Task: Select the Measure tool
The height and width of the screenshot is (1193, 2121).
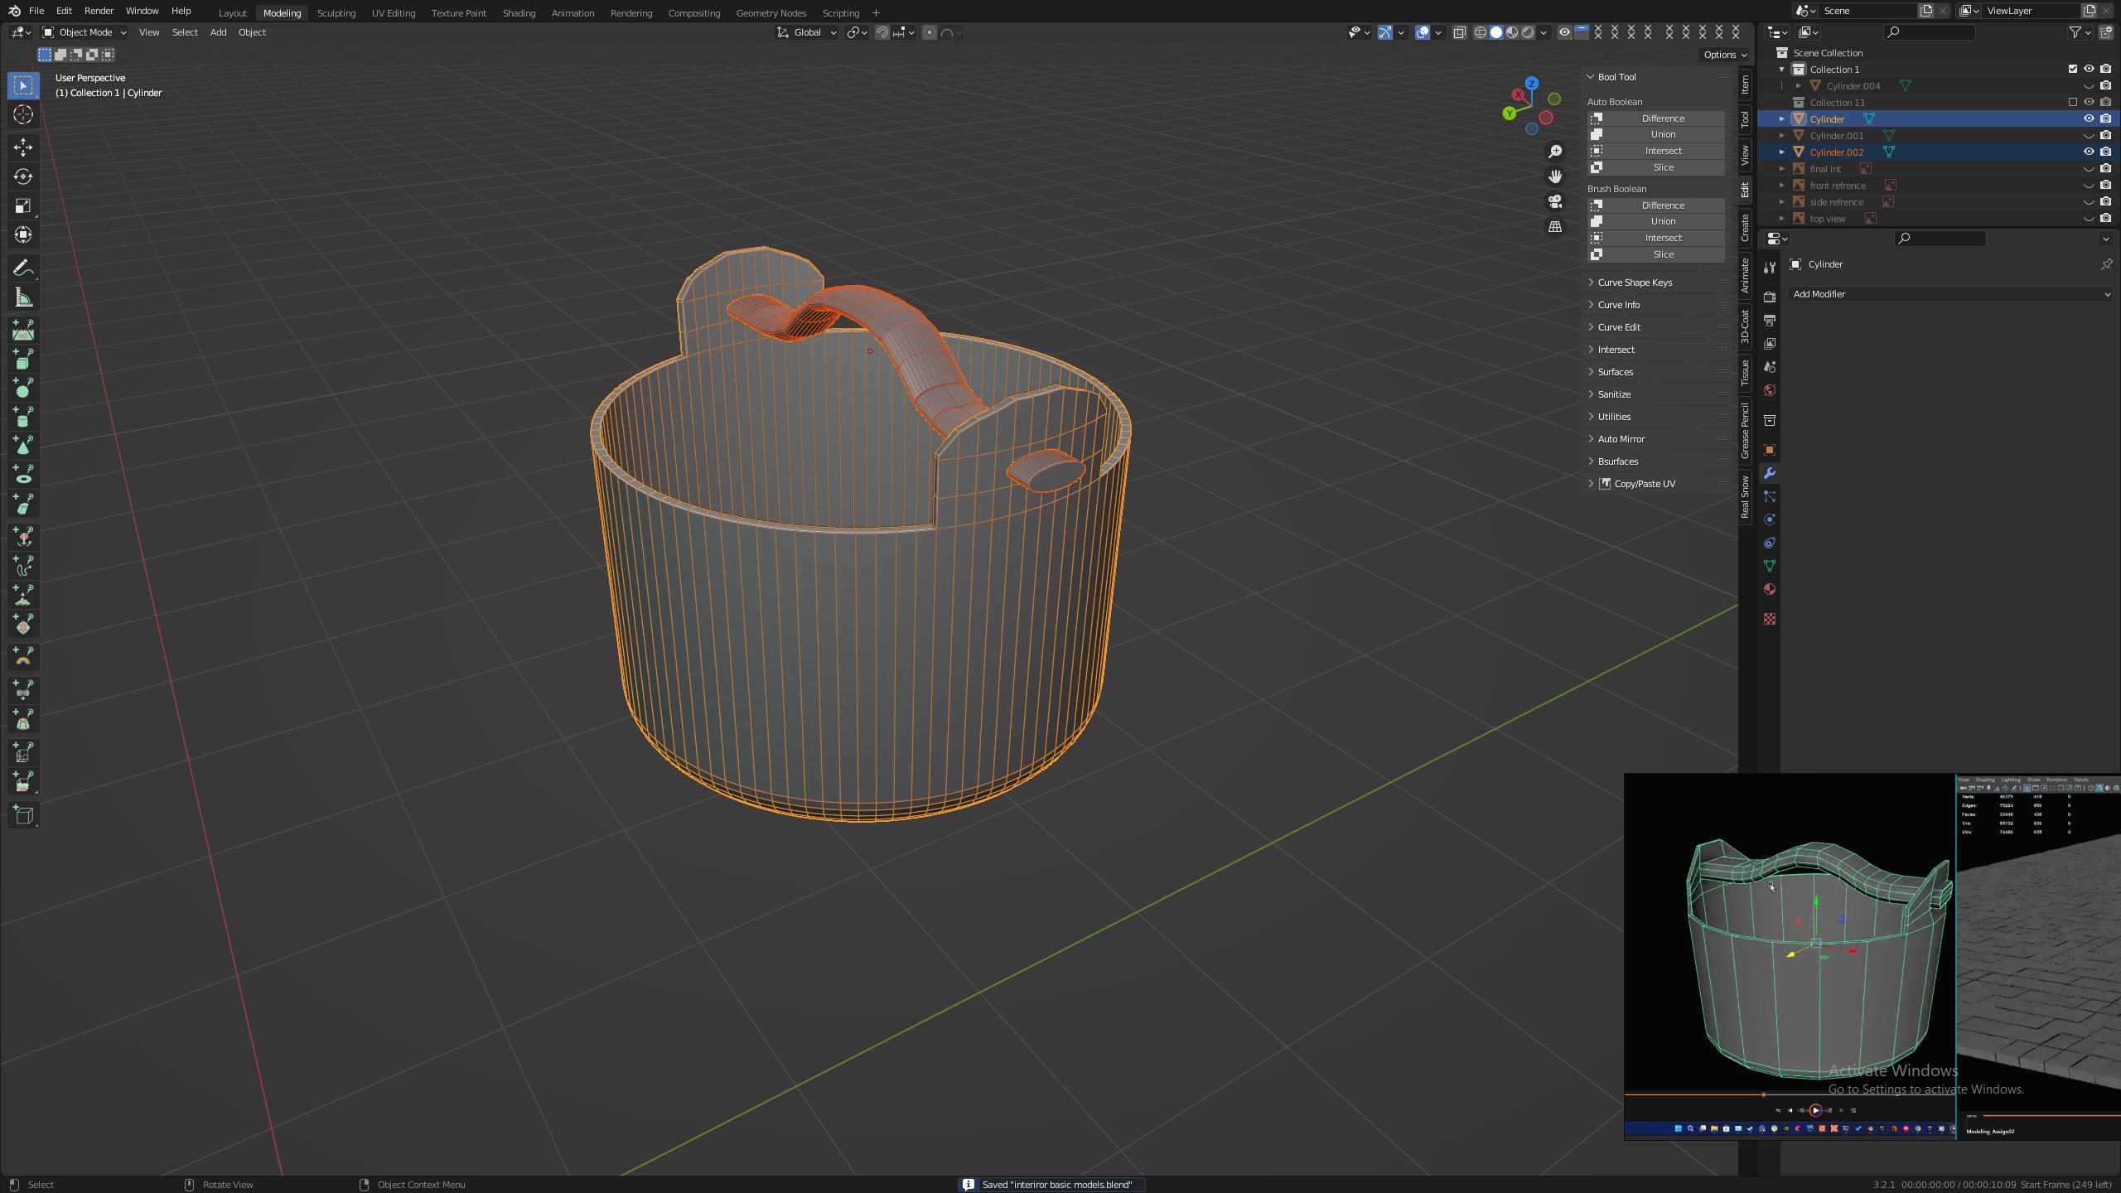Action: [23, 297]
